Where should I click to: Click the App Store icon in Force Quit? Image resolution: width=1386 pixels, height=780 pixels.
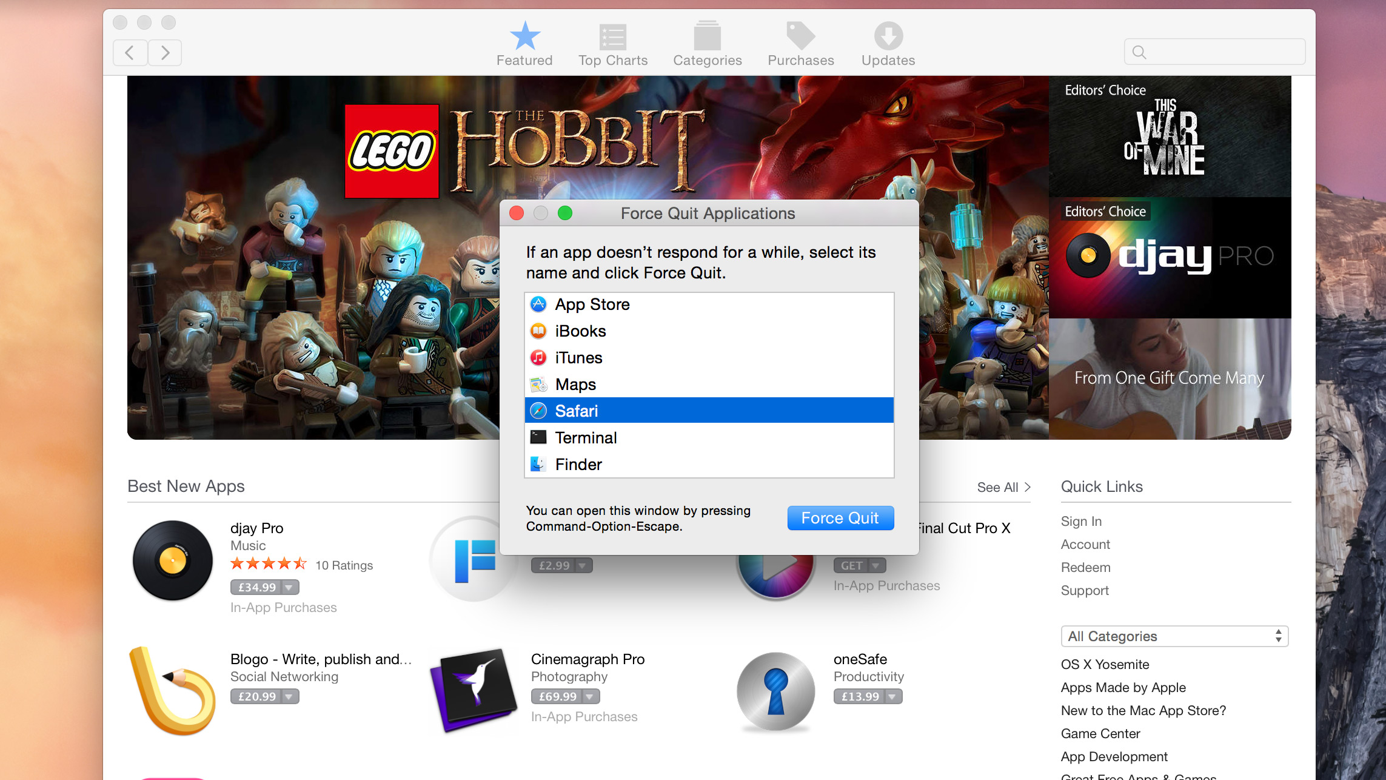539,304
